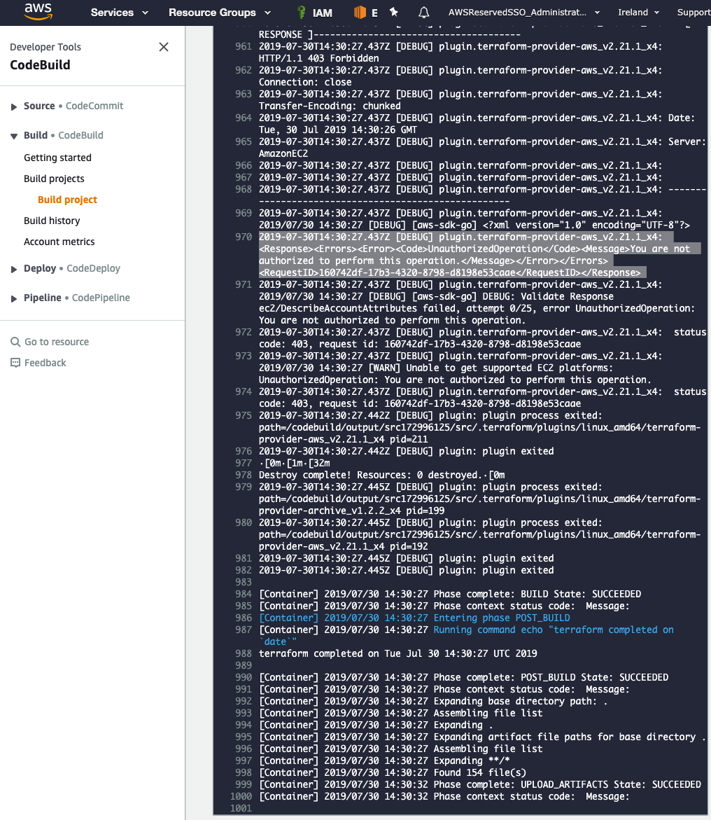Expand the Pipeline CodePipeline section

[x=13, y=298]
